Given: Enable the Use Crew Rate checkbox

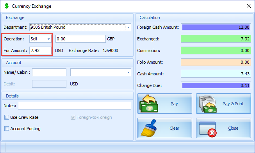Looking at the screenshot, I should pyautogui.click(x=7, y=117).
